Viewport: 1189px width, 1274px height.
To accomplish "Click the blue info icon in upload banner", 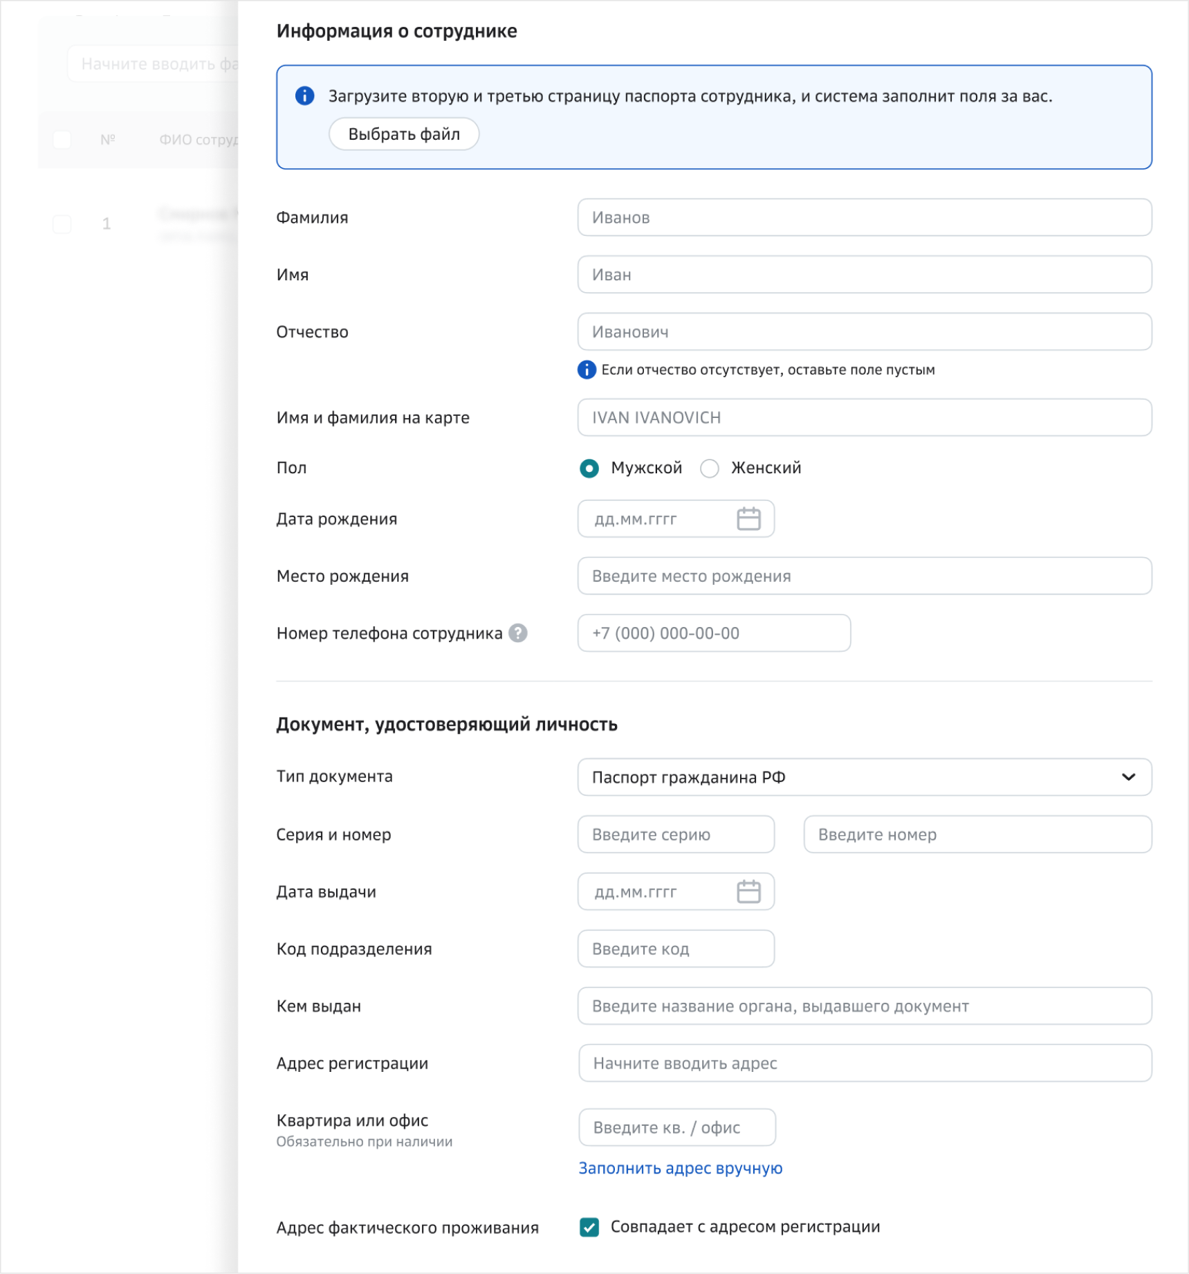I will click(x=304, y=95).
